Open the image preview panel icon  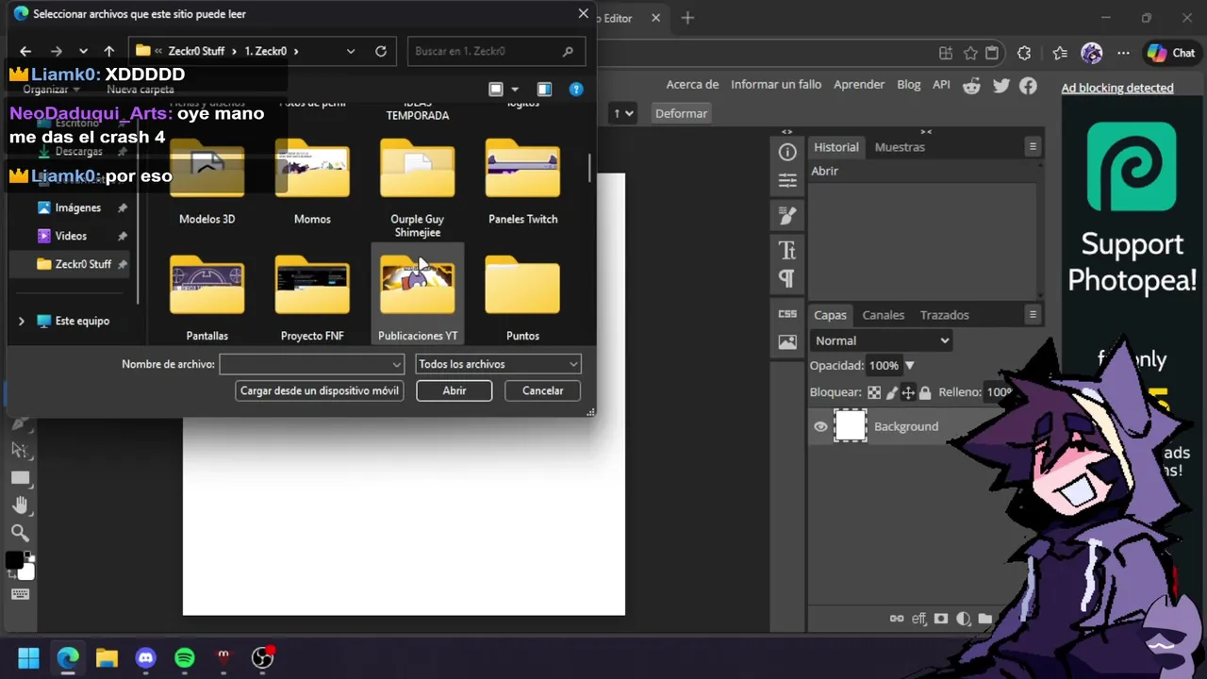pyautogui.click(x=787, y=342)
